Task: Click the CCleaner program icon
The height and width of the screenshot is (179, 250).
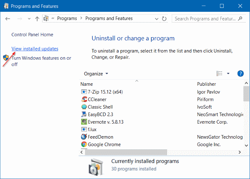Action: click(84, 99)
